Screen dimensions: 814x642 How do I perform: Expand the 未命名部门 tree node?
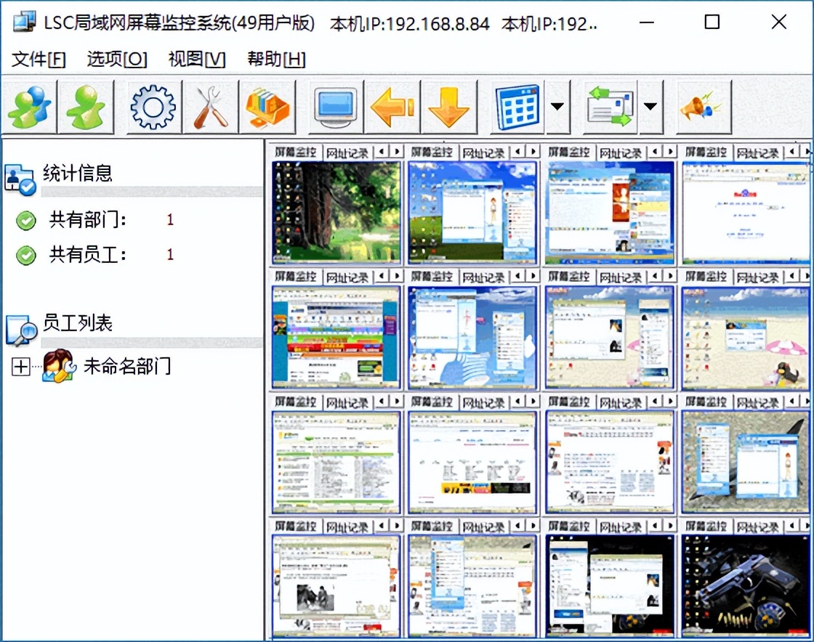tap(20, 367)
